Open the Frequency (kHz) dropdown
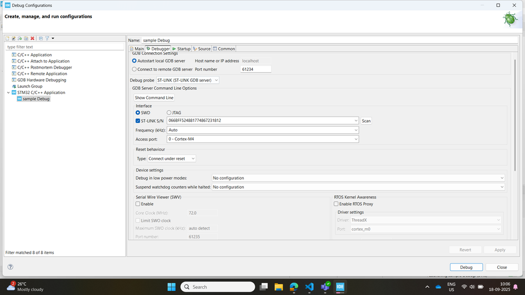Image resolution: width=525 pixels, height=295 pixels. pos(263,130)
